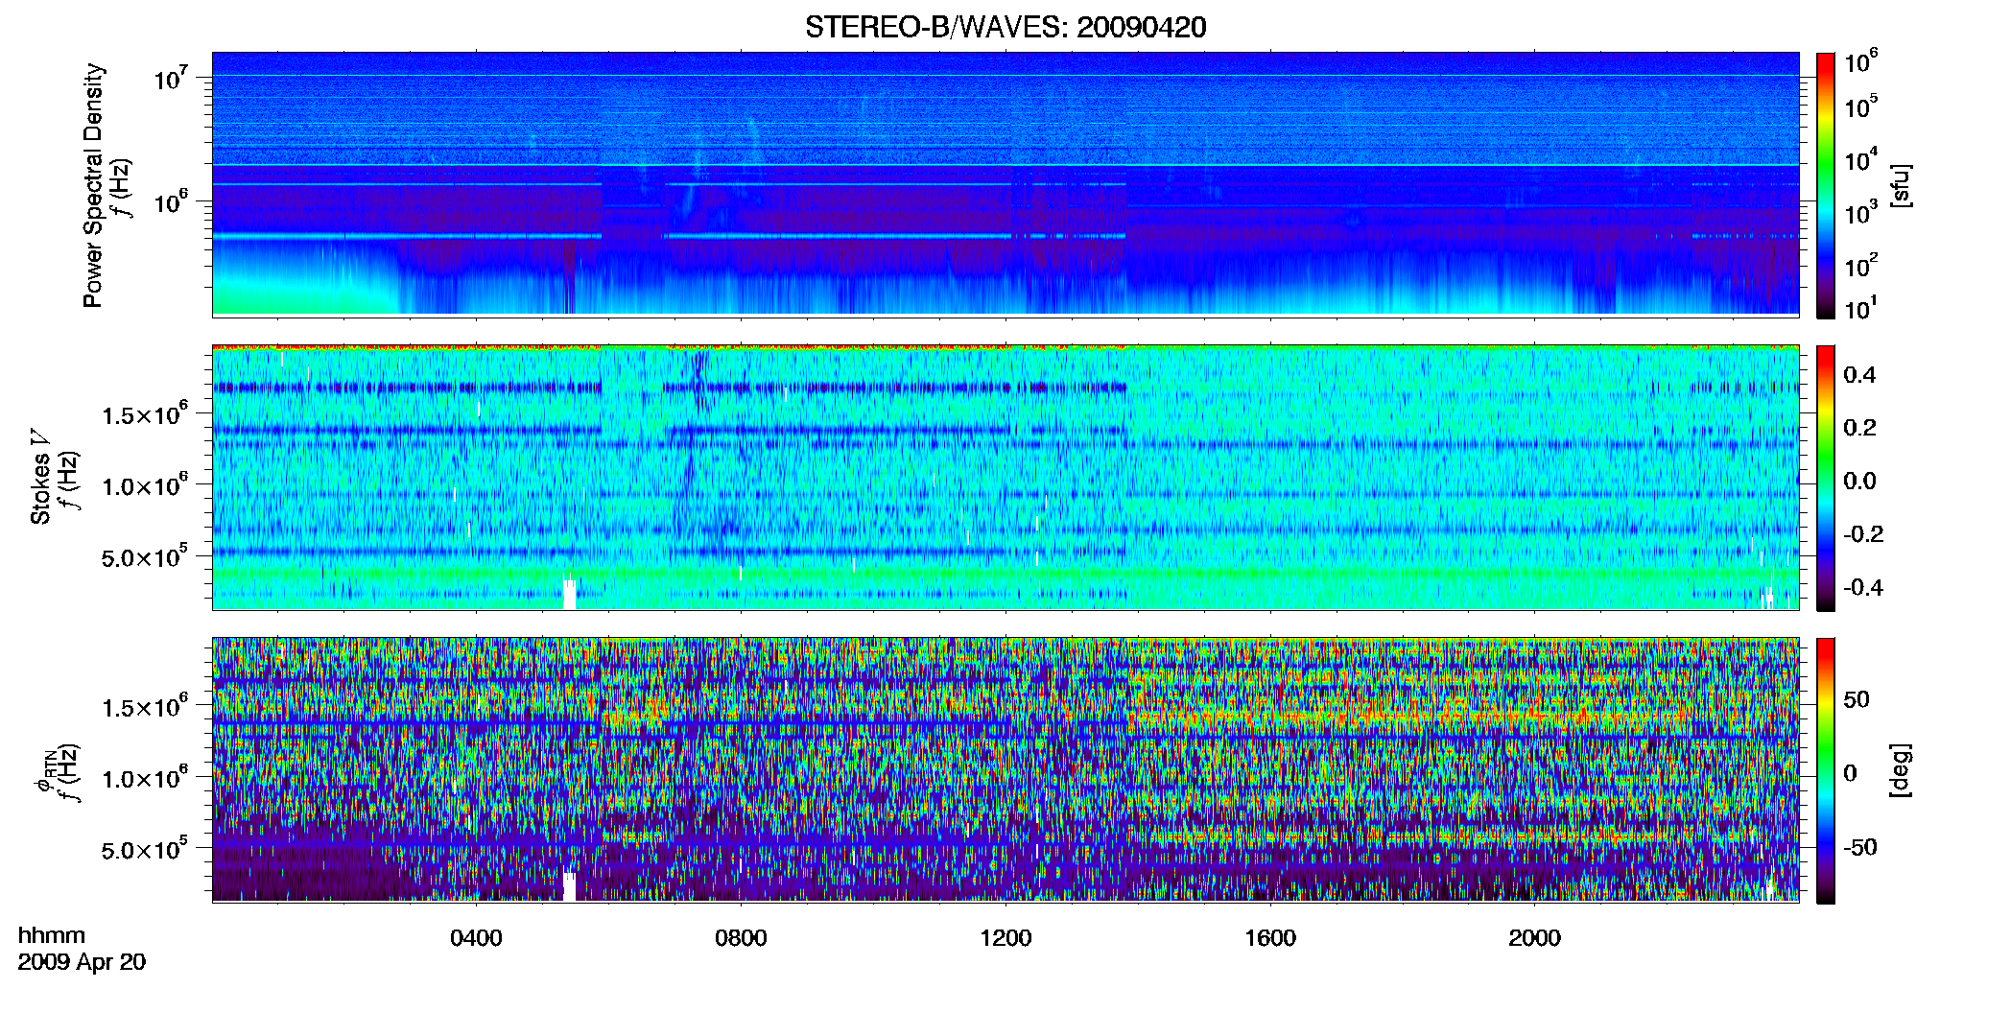Viewport: 2011px width, 1036px height.
Task: Click the [deg] angle color bar
Action: [1826, 770]
